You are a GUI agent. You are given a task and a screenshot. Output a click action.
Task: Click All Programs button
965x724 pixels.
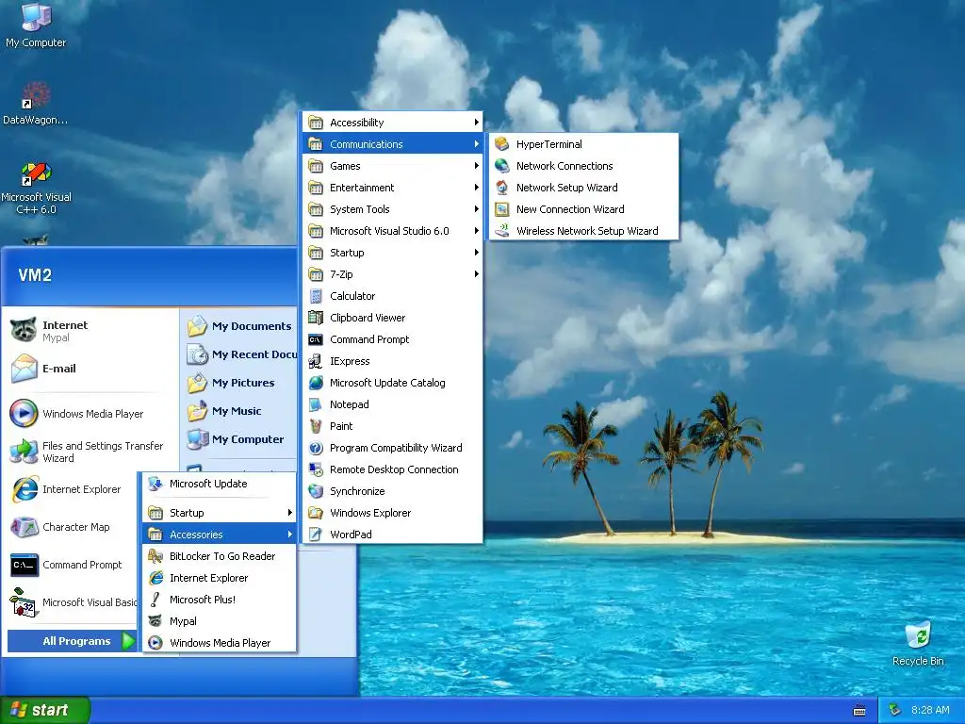point(72,641)
